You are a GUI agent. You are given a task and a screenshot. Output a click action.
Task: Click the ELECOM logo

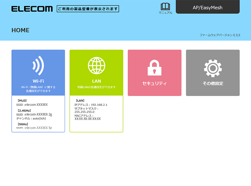tap(32, 9)
